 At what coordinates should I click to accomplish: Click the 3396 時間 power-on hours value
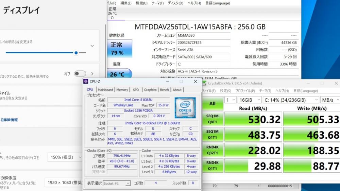[x=284, y=64]
